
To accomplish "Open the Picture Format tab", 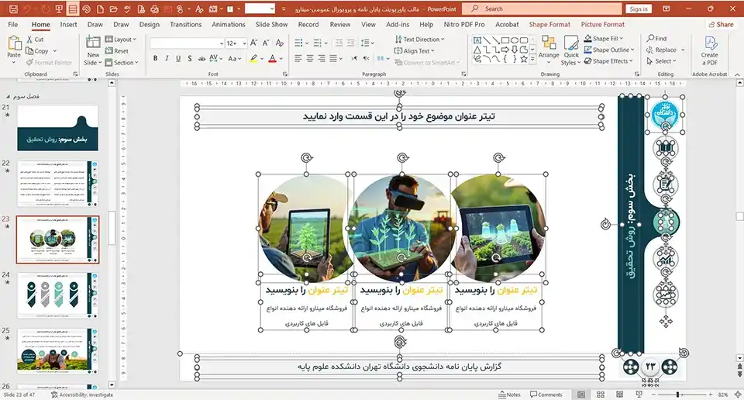I will (x=603, y=24).
